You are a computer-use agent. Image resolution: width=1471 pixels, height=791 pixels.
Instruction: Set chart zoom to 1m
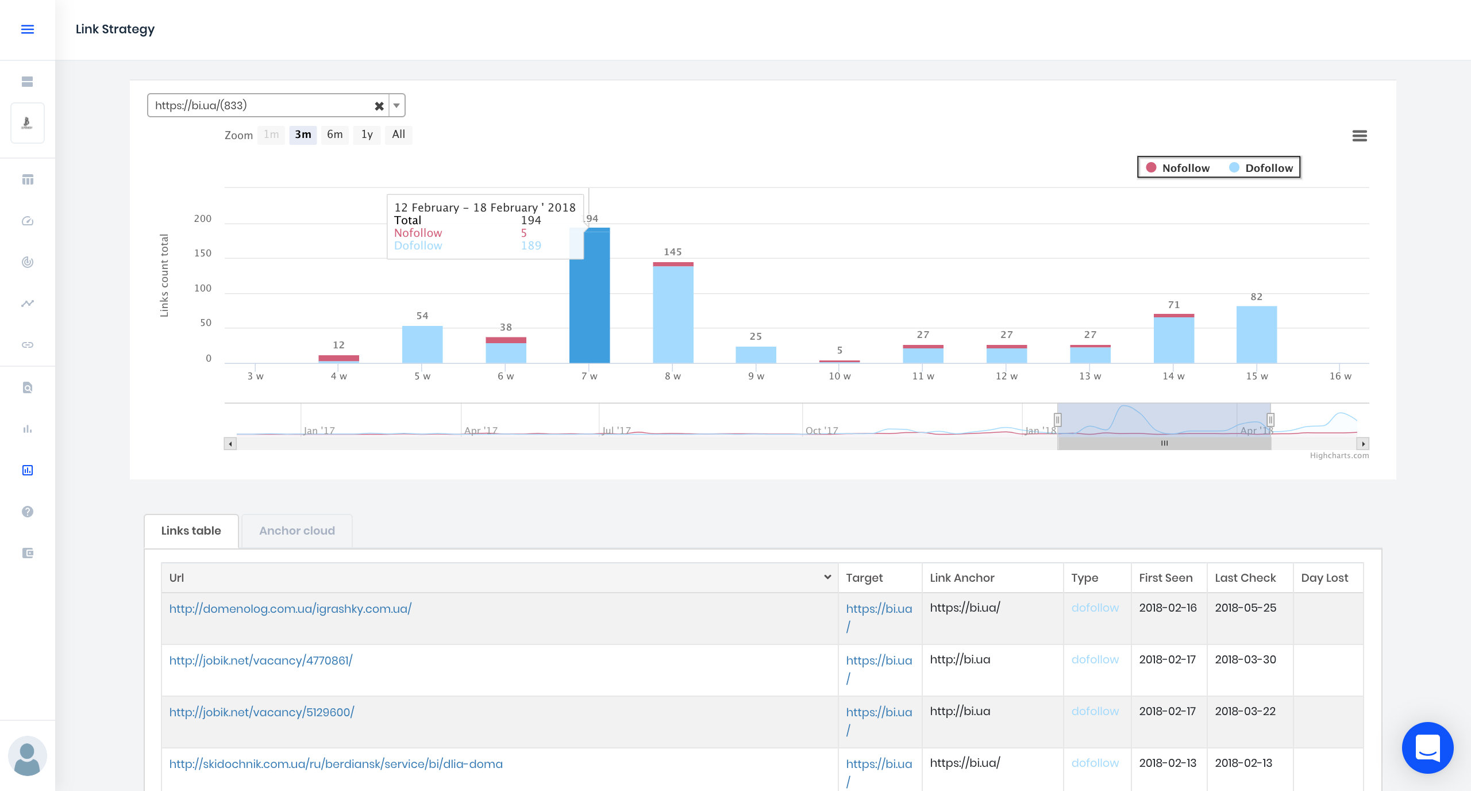click(x=271, y=135)
